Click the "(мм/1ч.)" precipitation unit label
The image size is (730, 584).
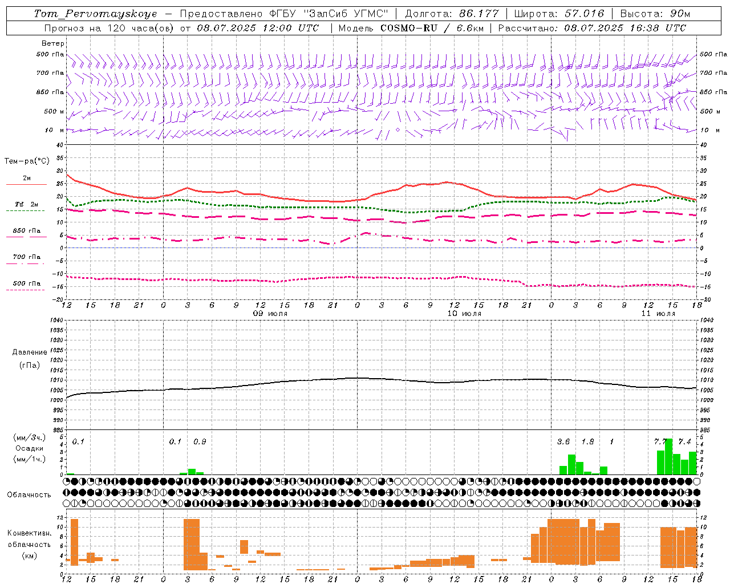point(30,459)
